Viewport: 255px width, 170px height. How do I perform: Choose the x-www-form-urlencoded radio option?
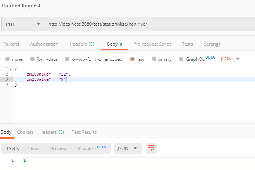coord(67,59)
